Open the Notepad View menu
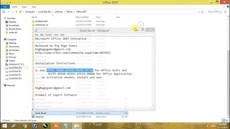The height and width of the screenshot is (129, 230). (x=56, y=35)
